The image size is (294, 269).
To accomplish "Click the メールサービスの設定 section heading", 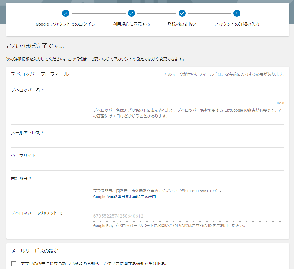I will coord(34,251).
